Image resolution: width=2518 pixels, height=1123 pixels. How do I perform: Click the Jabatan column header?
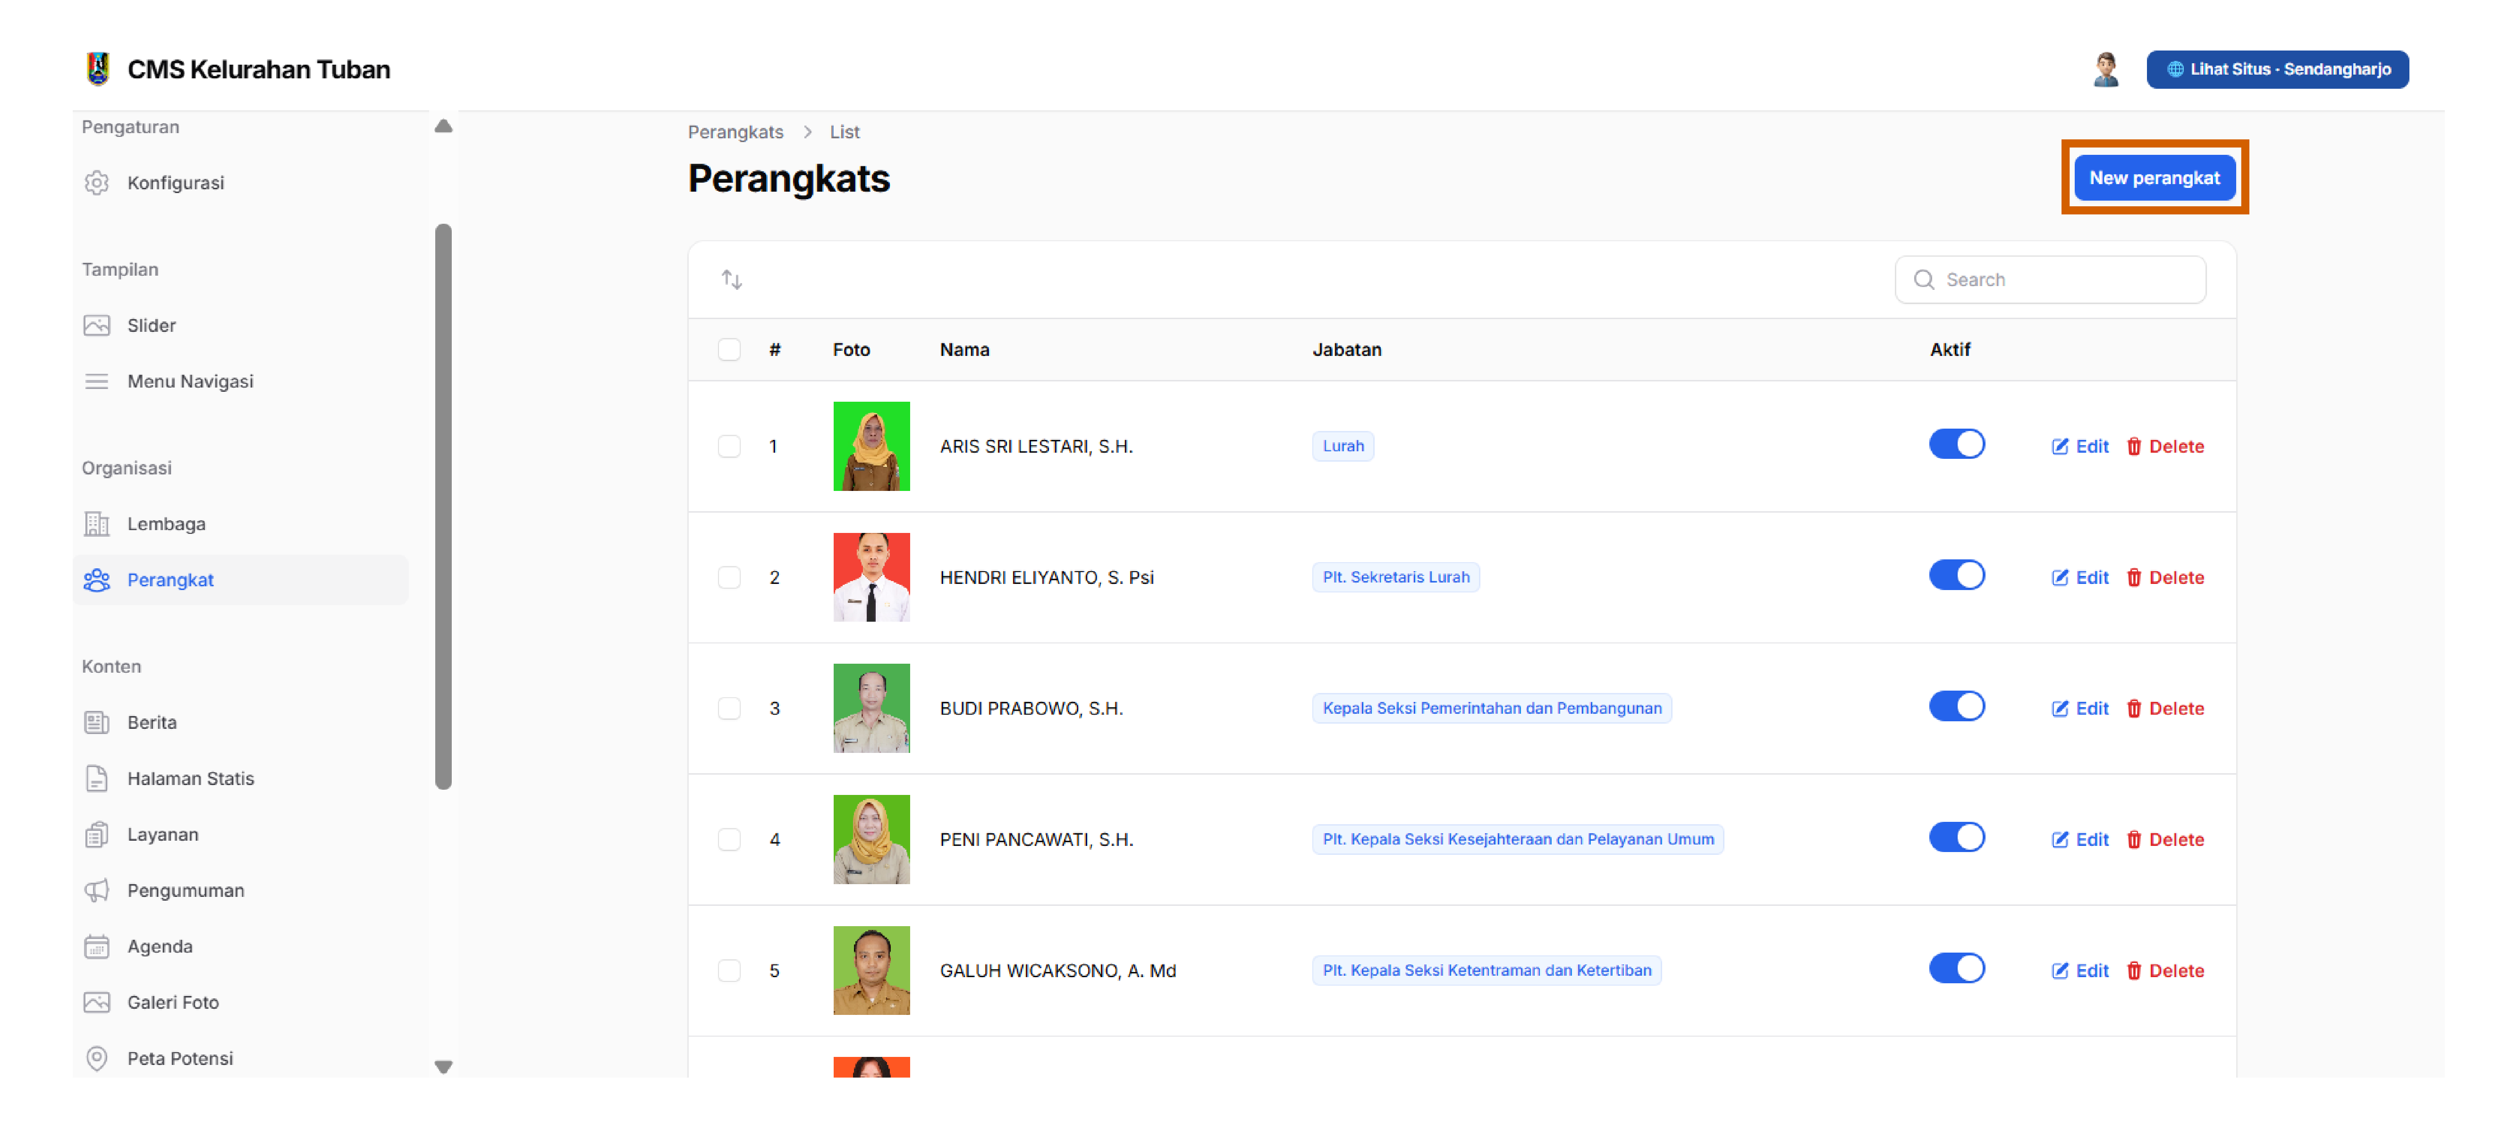(x=1346, y=350)
